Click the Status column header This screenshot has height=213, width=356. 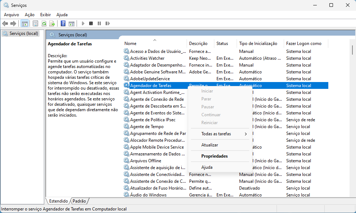point(226,44)
